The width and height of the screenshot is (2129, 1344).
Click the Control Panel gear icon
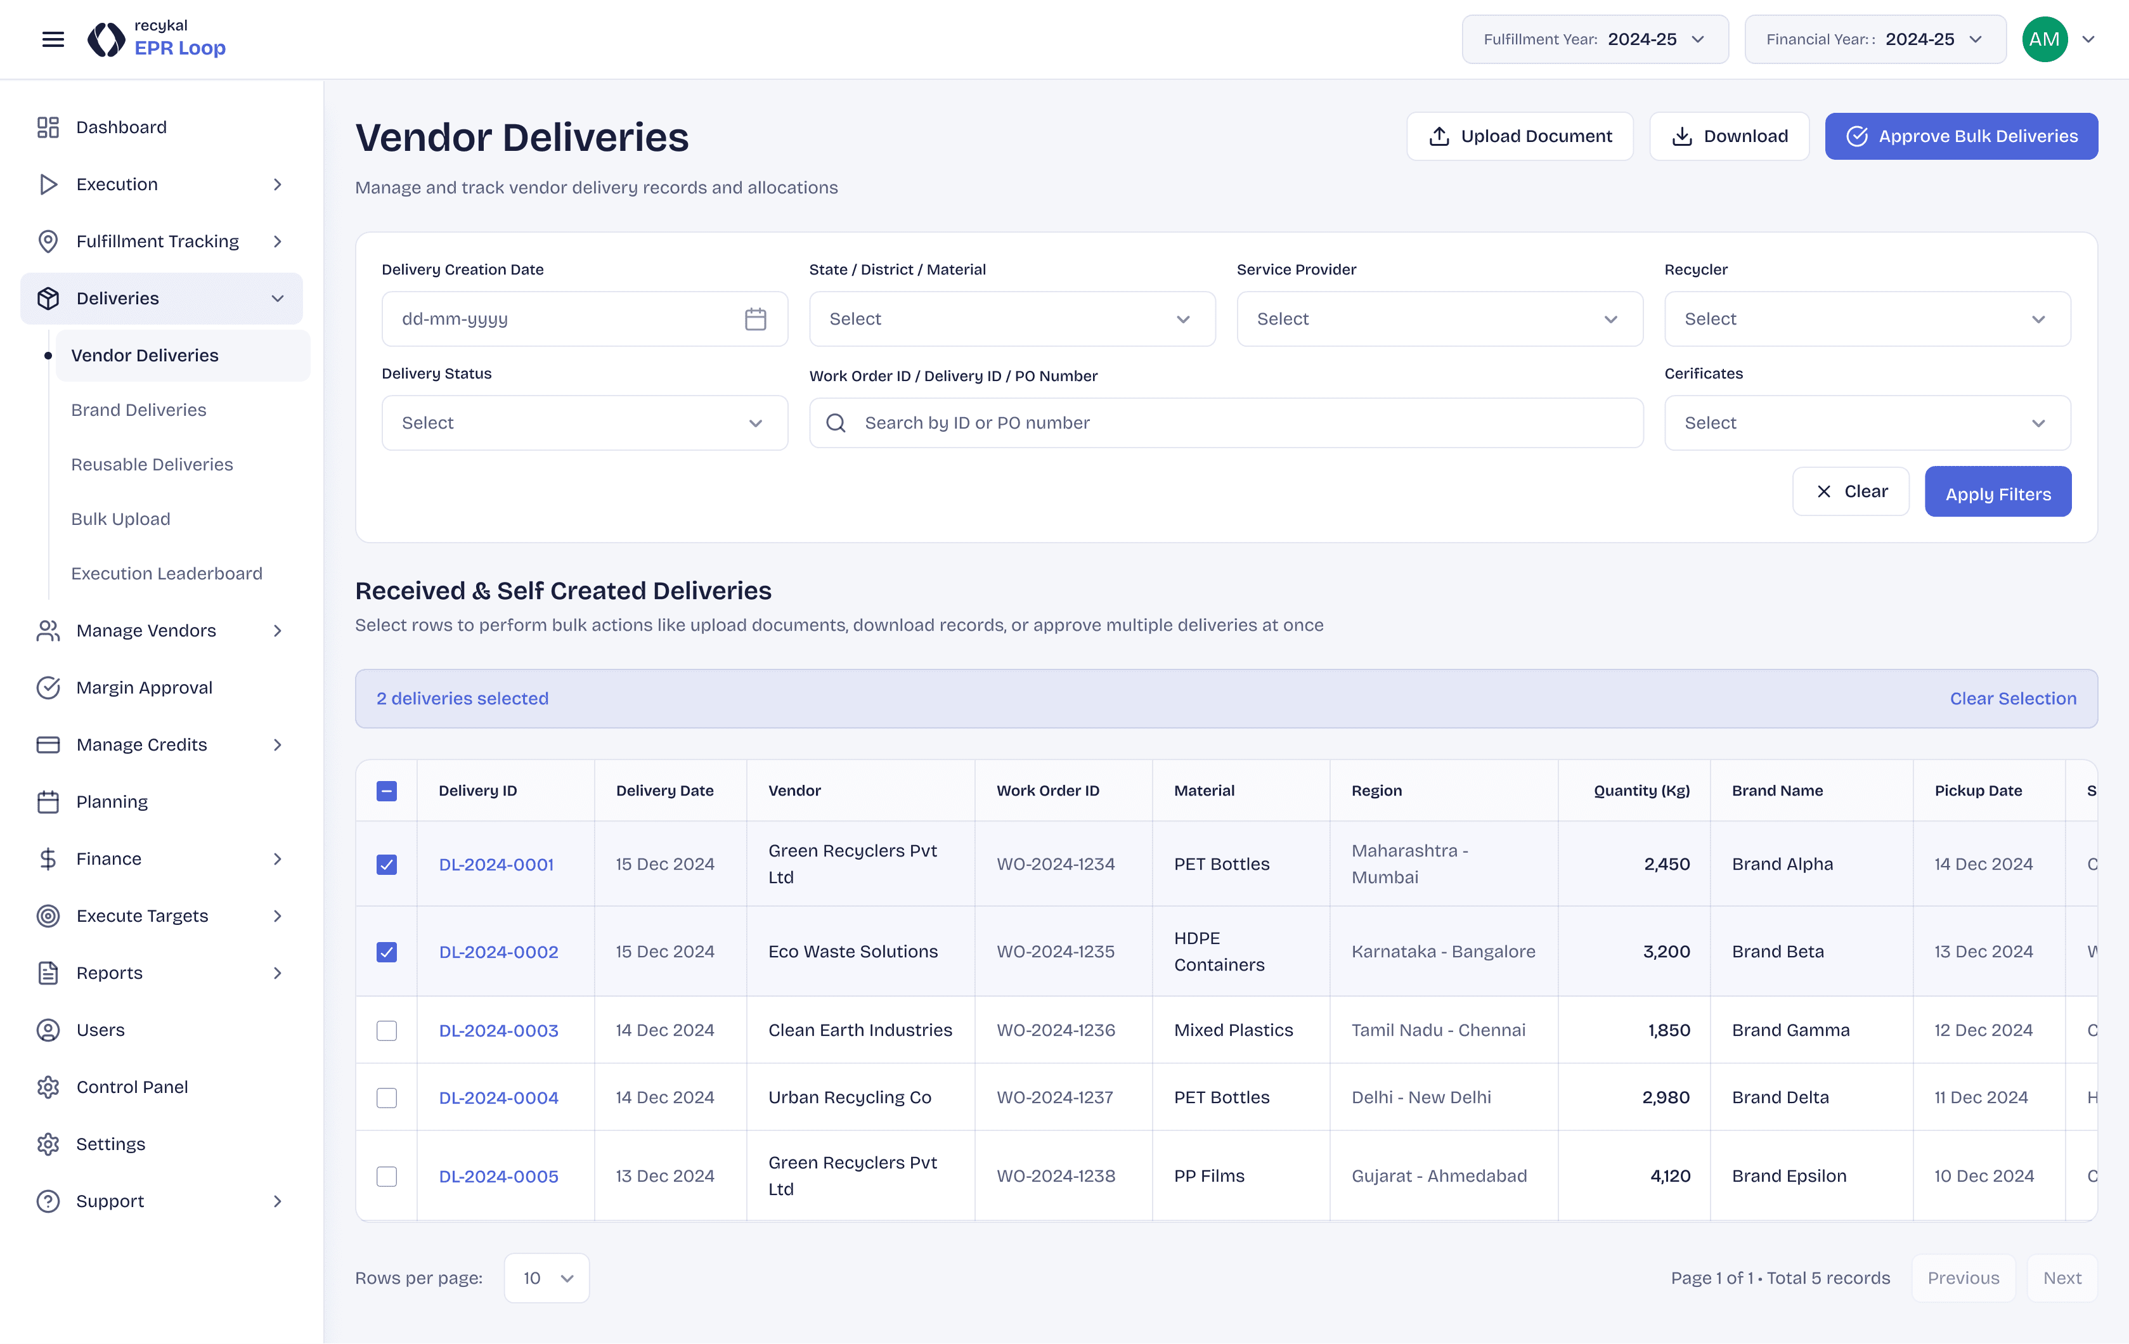[x=48, y=1087]
